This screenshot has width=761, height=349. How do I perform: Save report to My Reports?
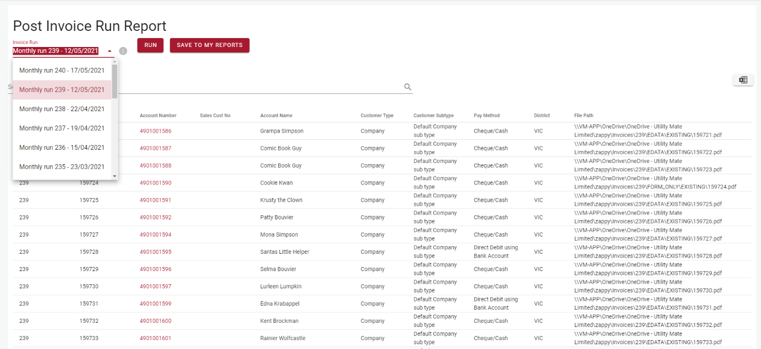(x=209, y=45)
